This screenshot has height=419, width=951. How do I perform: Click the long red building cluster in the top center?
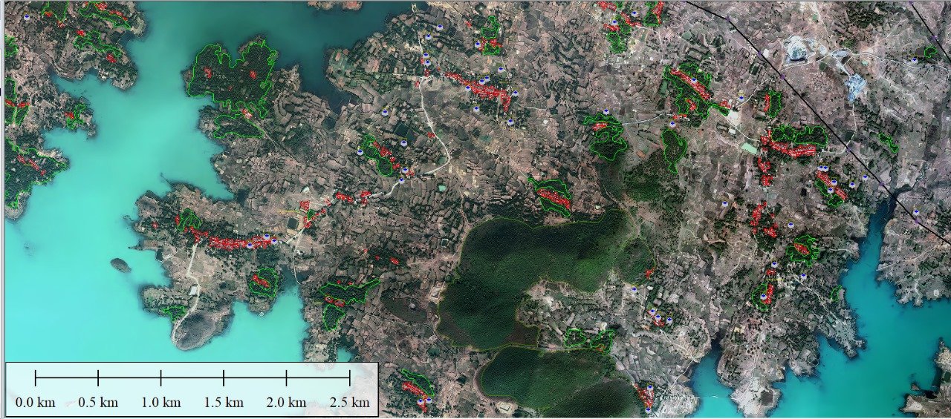pyautogui.click(x=481, y=88)
